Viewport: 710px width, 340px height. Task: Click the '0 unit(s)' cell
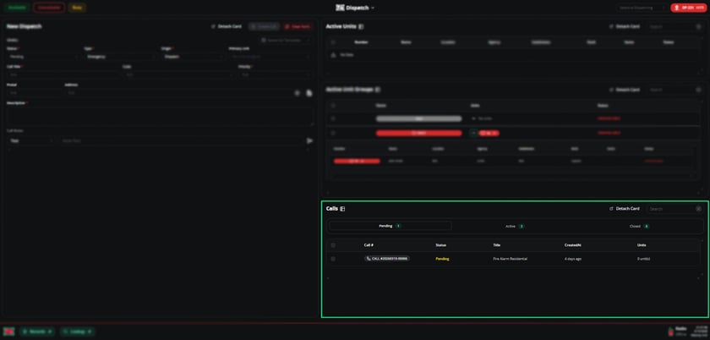coord(643,259)
